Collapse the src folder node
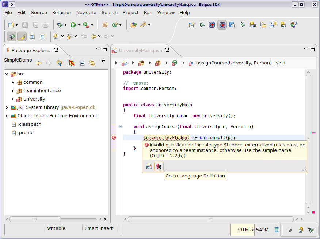This screenshot has height=239, width=320. (7, 74)
